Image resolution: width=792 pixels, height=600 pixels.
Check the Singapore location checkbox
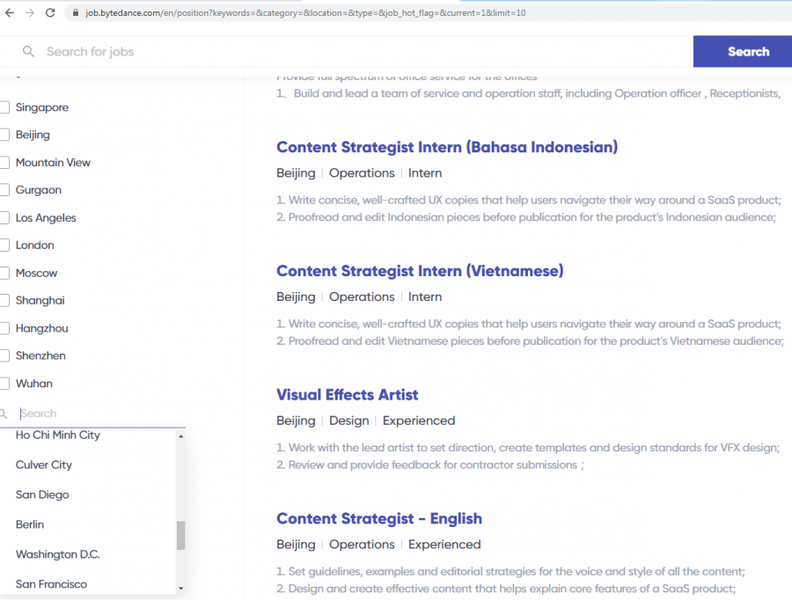coord(5,107)
